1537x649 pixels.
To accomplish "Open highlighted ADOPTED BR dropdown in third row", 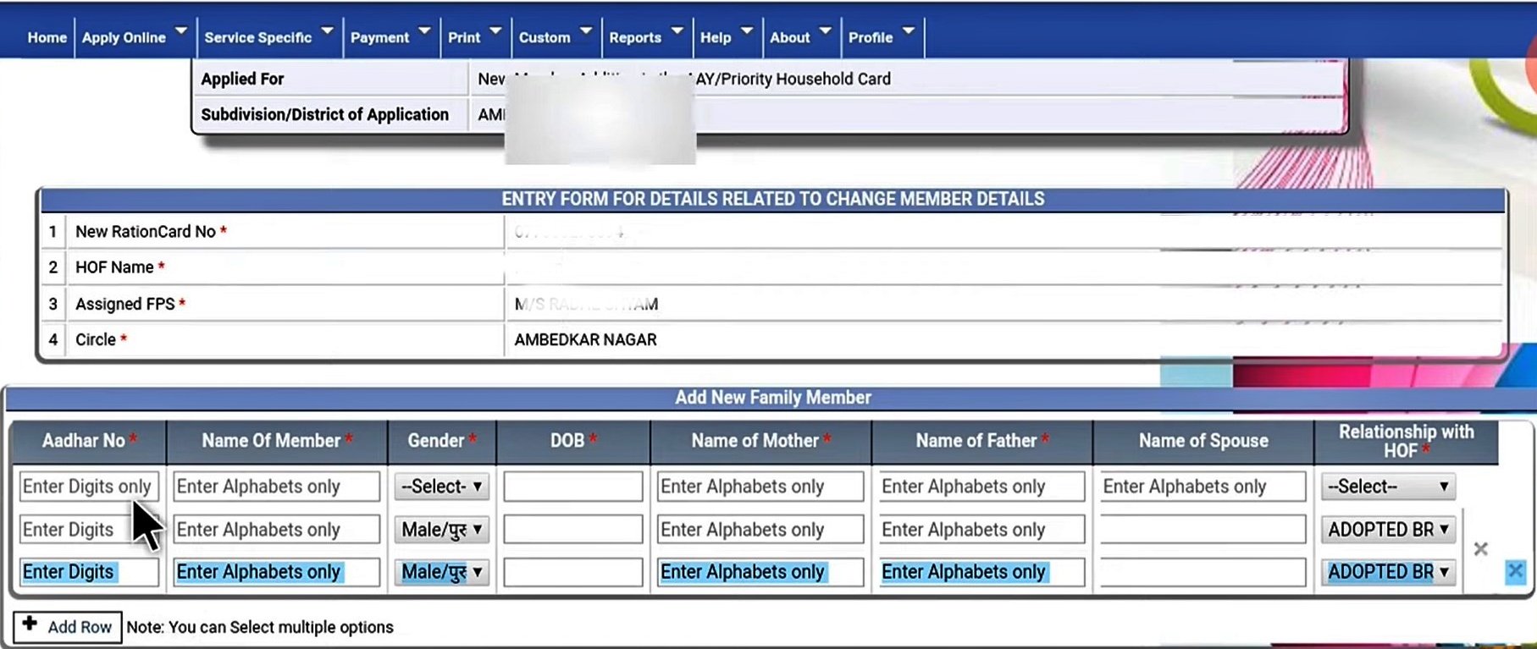I will click(1388, 572).
